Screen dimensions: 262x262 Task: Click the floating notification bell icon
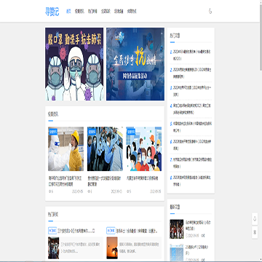(255, 219)
